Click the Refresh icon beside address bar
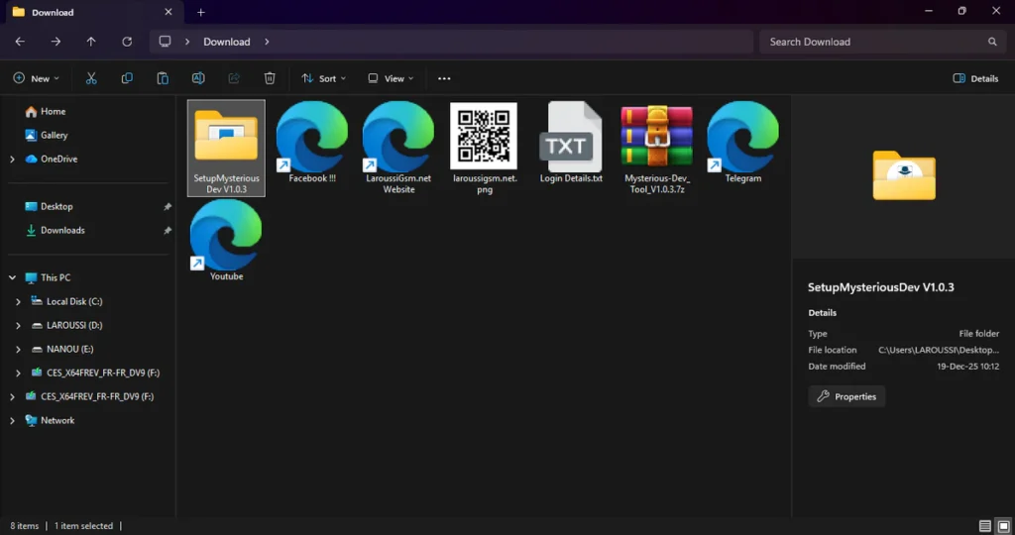The image size is (1015, 535). (127, 42)
